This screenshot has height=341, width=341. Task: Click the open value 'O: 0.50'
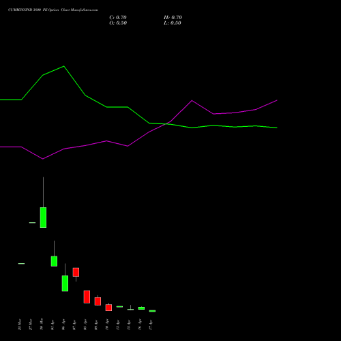(118, 23)
